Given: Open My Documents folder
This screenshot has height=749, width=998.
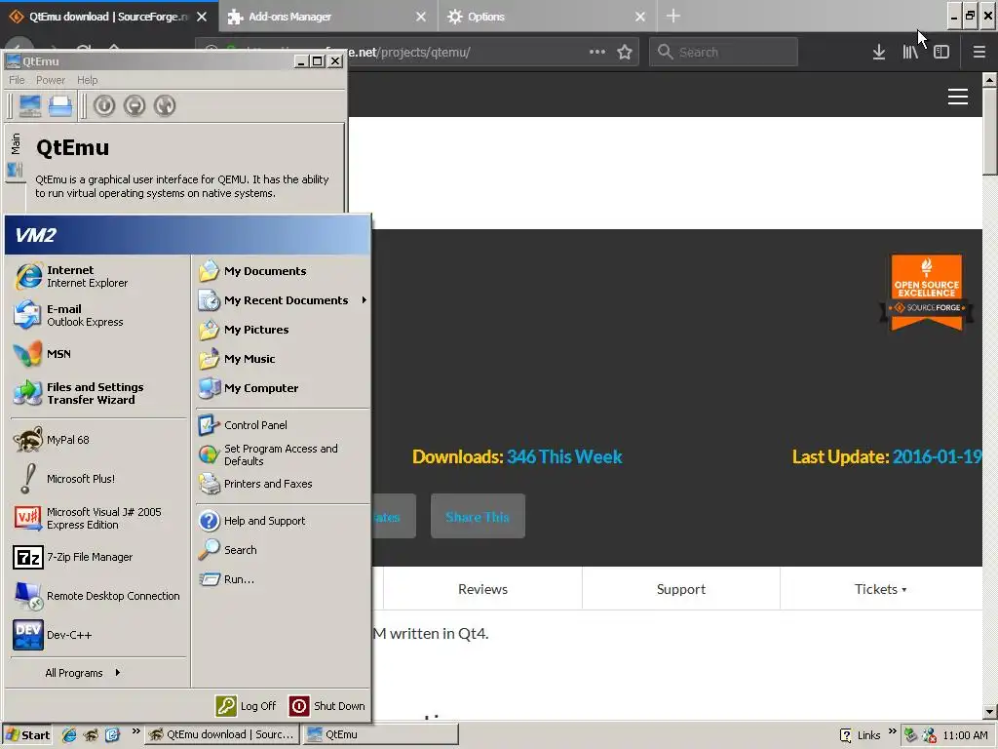Looking at the screenshot, I should tap(283, 271).
